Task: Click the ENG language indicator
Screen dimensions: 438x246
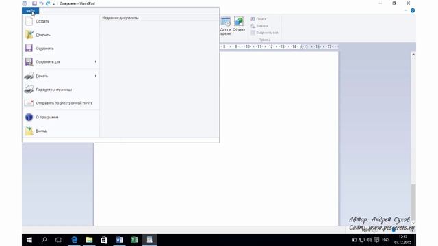Action: (386, 240)
